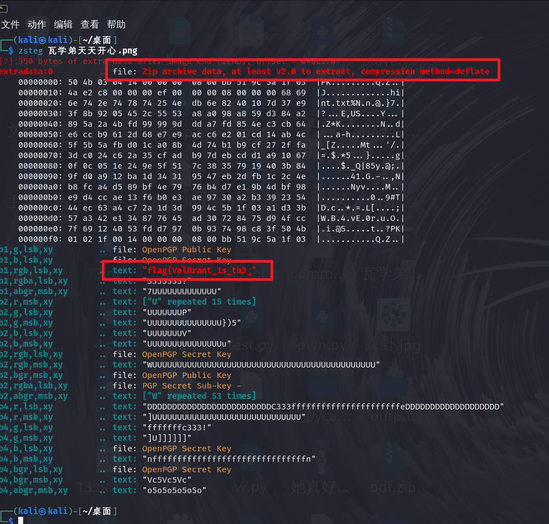Click the "Vc5Vc5Vc" text result
Image resolution: width=549 pixels, height=524 pixels.
[x=168, y=480]
